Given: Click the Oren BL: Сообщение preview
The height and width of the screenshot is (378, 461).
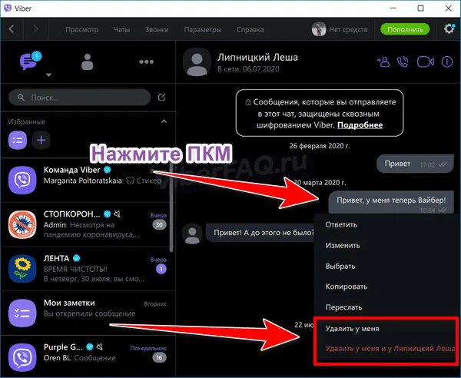Looking at the screenshot, I should pyautogui.click(x=79, y=358).
